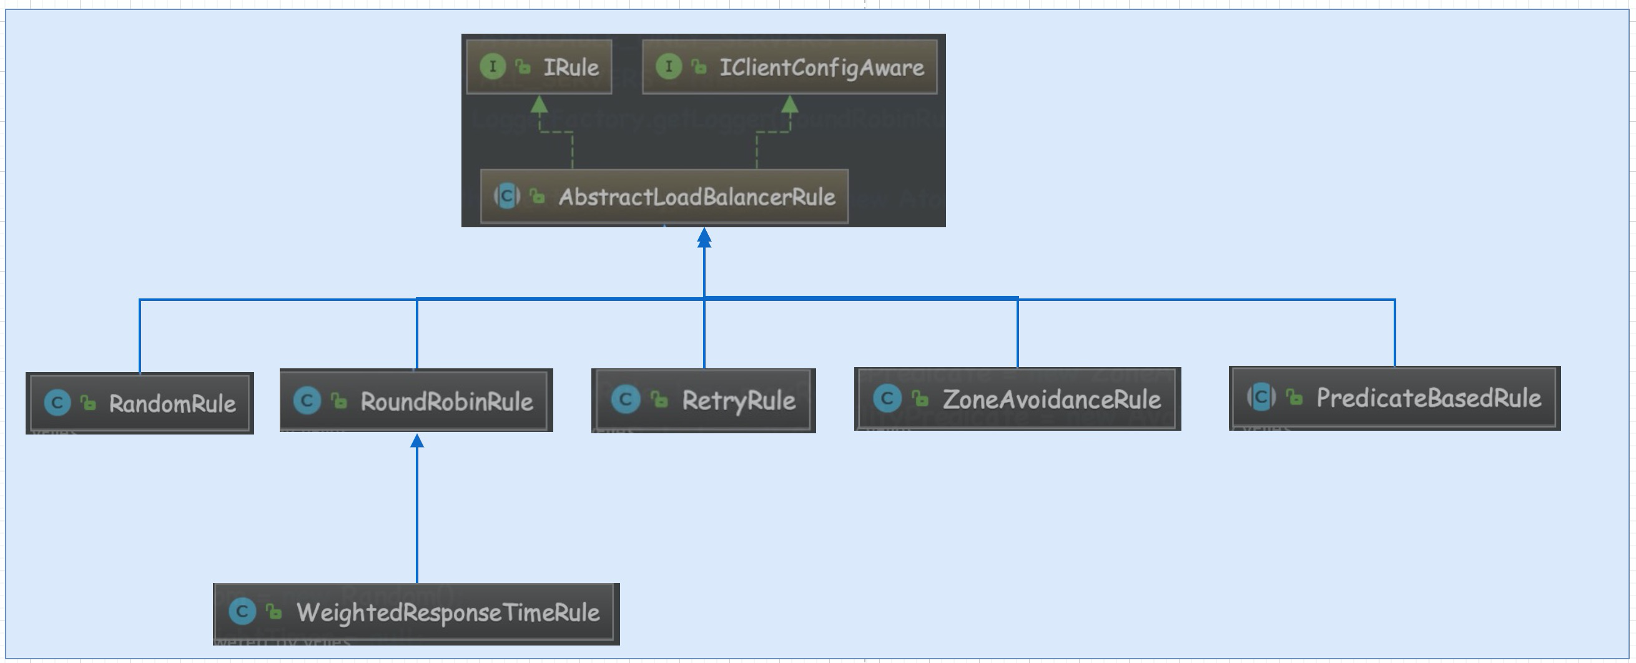The width and height of the screenshot is (1636, 663).
Task: Select the RetryRule node label
Action: click(737, 400)
